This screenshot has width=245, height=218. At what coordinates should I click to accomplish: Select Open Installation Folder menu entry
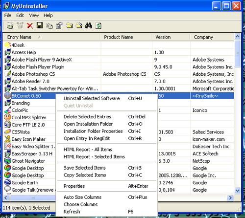[107, 124]
